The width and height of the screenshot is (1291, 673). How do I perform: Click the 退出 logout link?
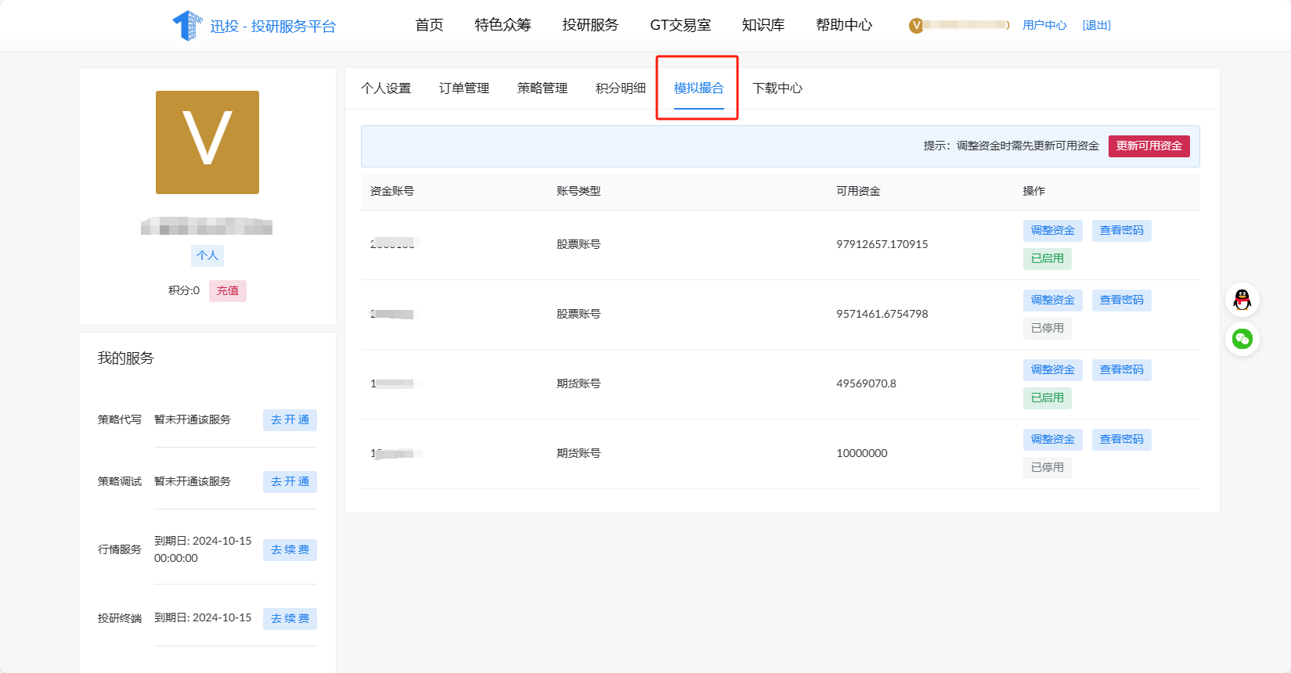coord(1096,25)
